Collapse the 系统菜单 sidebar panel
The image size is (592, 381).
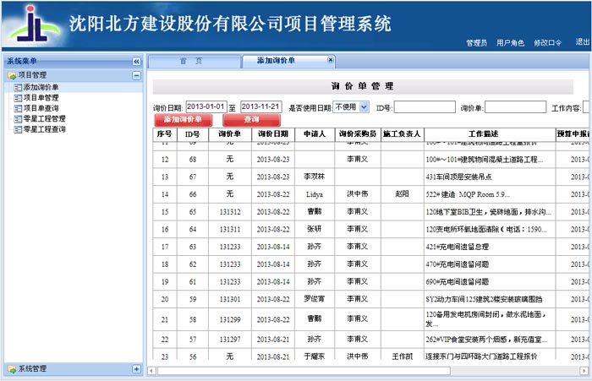click(136, 62)
